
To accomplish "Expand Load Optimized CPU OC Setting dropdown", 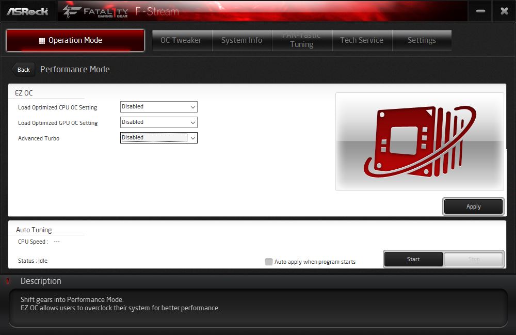I will 159,107.
